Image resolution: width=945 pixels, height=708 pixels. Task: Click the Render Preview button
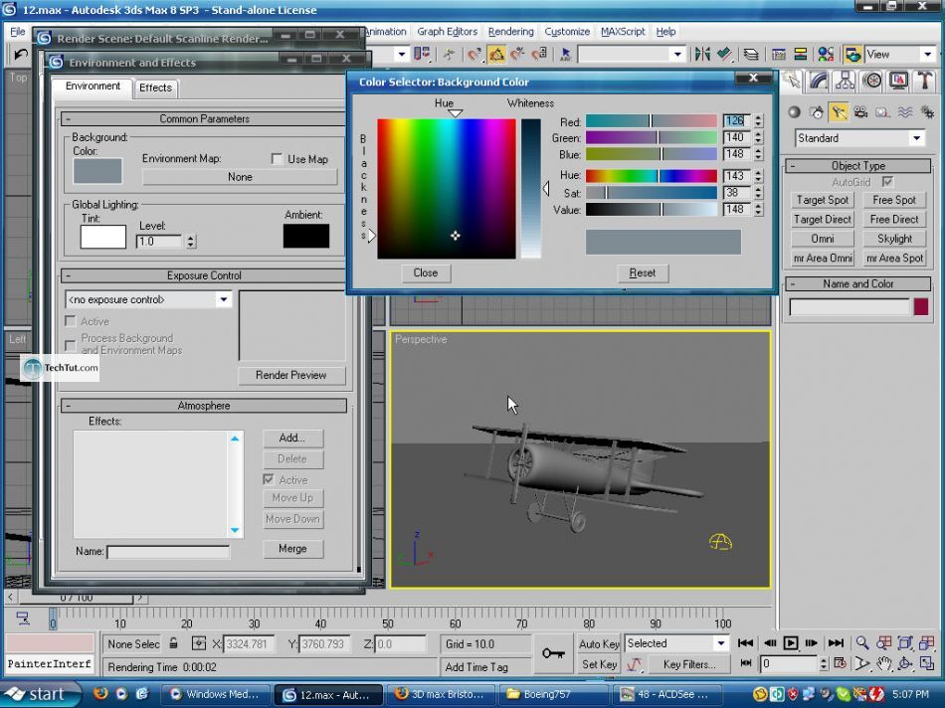click(x=291, y=376)
